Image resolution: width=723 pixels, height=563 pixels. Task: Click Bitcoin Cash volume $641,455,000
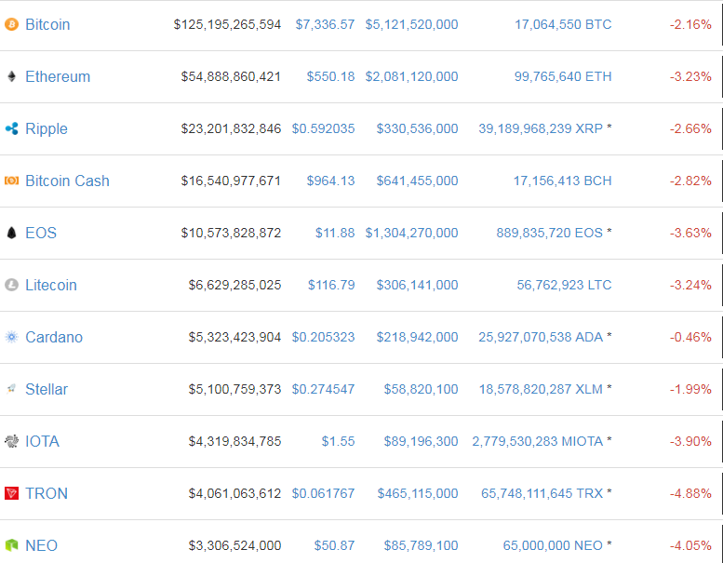[417, 181]
